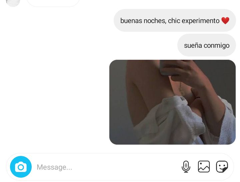Click the contact avatar at top left
The height and width of the screenshot is (182, 240).
pos(13,2)
